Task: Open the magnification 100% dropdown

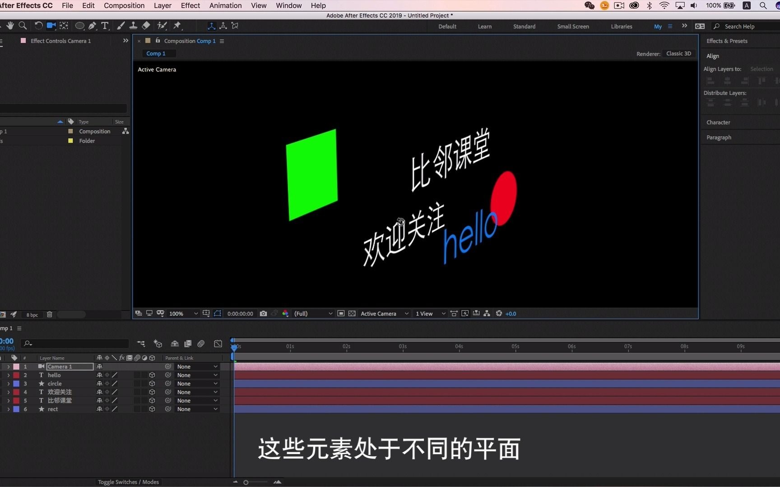Action: (183, 313)
